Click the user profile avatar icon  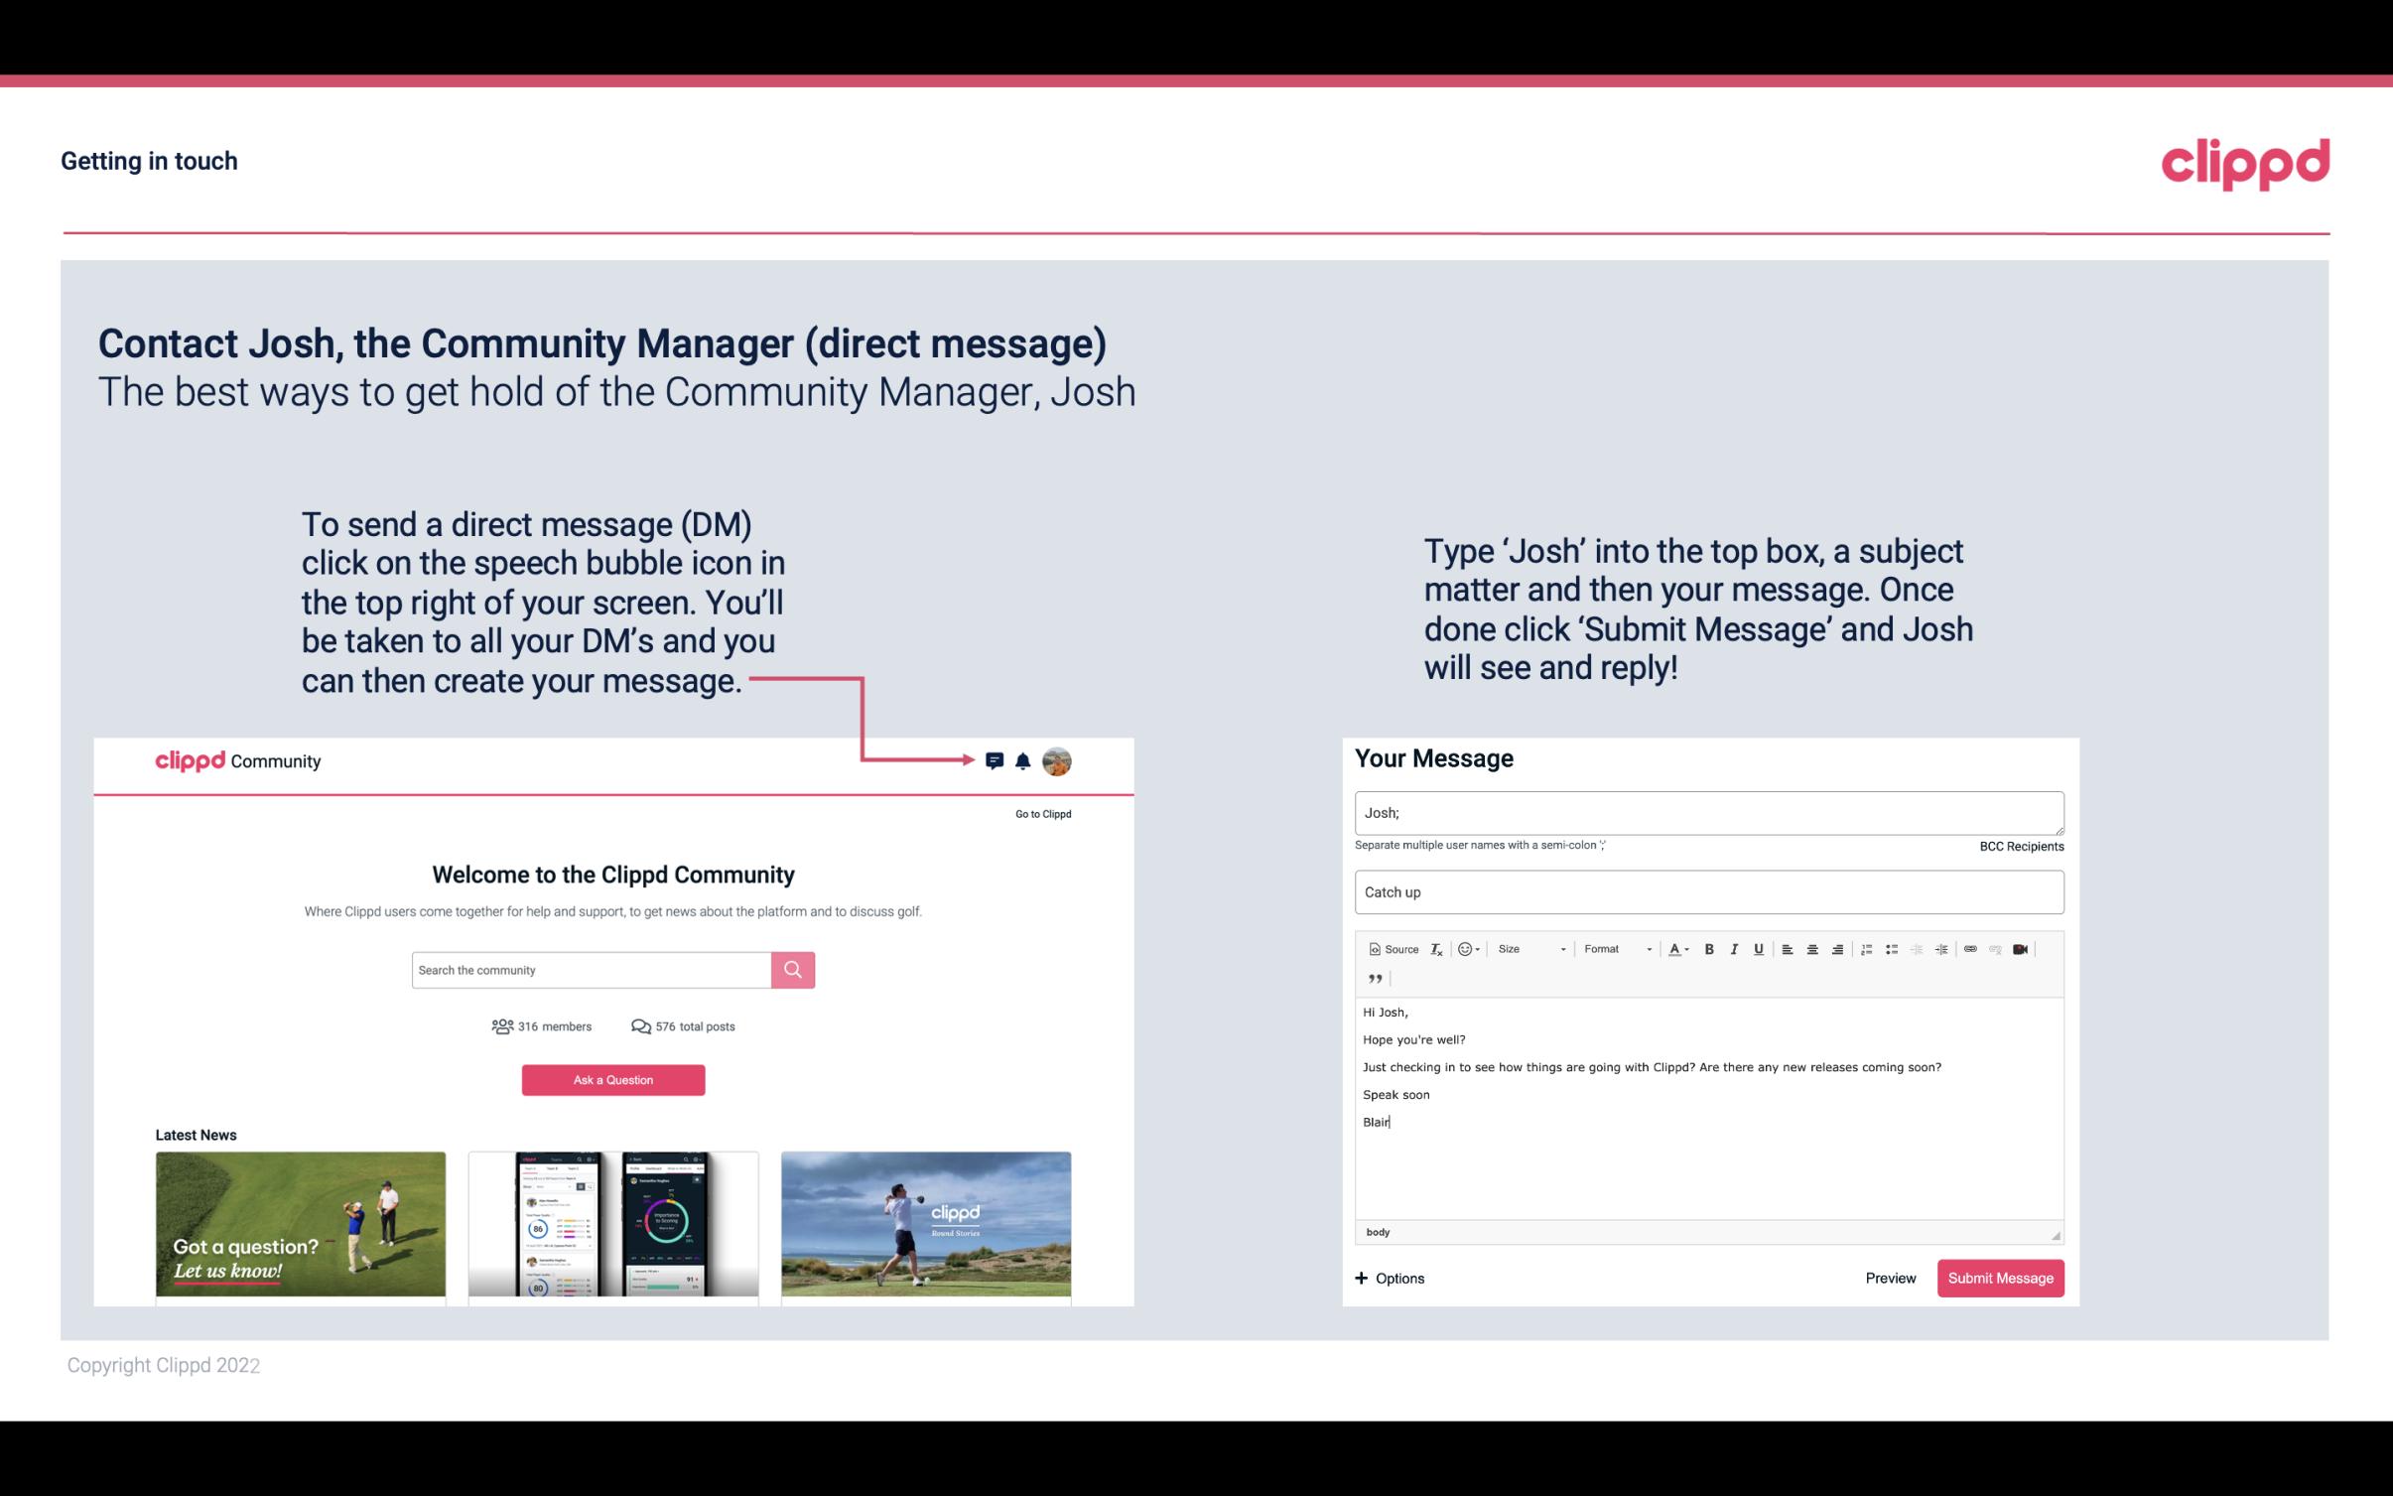[1056, 760]
